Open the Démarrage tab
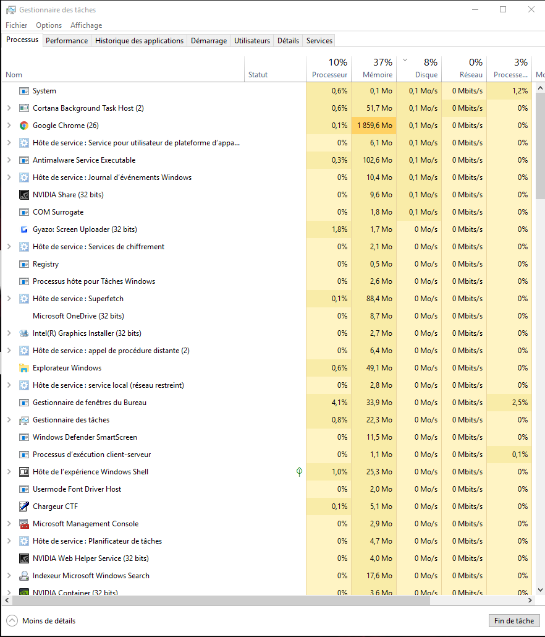 [209, 41]
